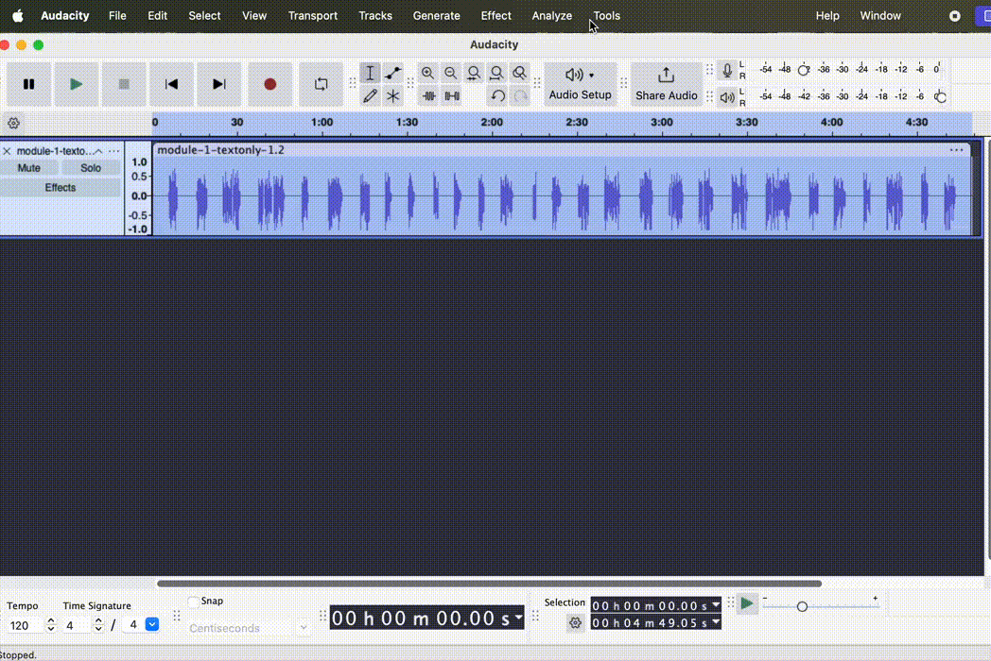Viewport: 991px width, 661px height.
Task: Enable the Snap checkbox
Action: pos(194,601)
